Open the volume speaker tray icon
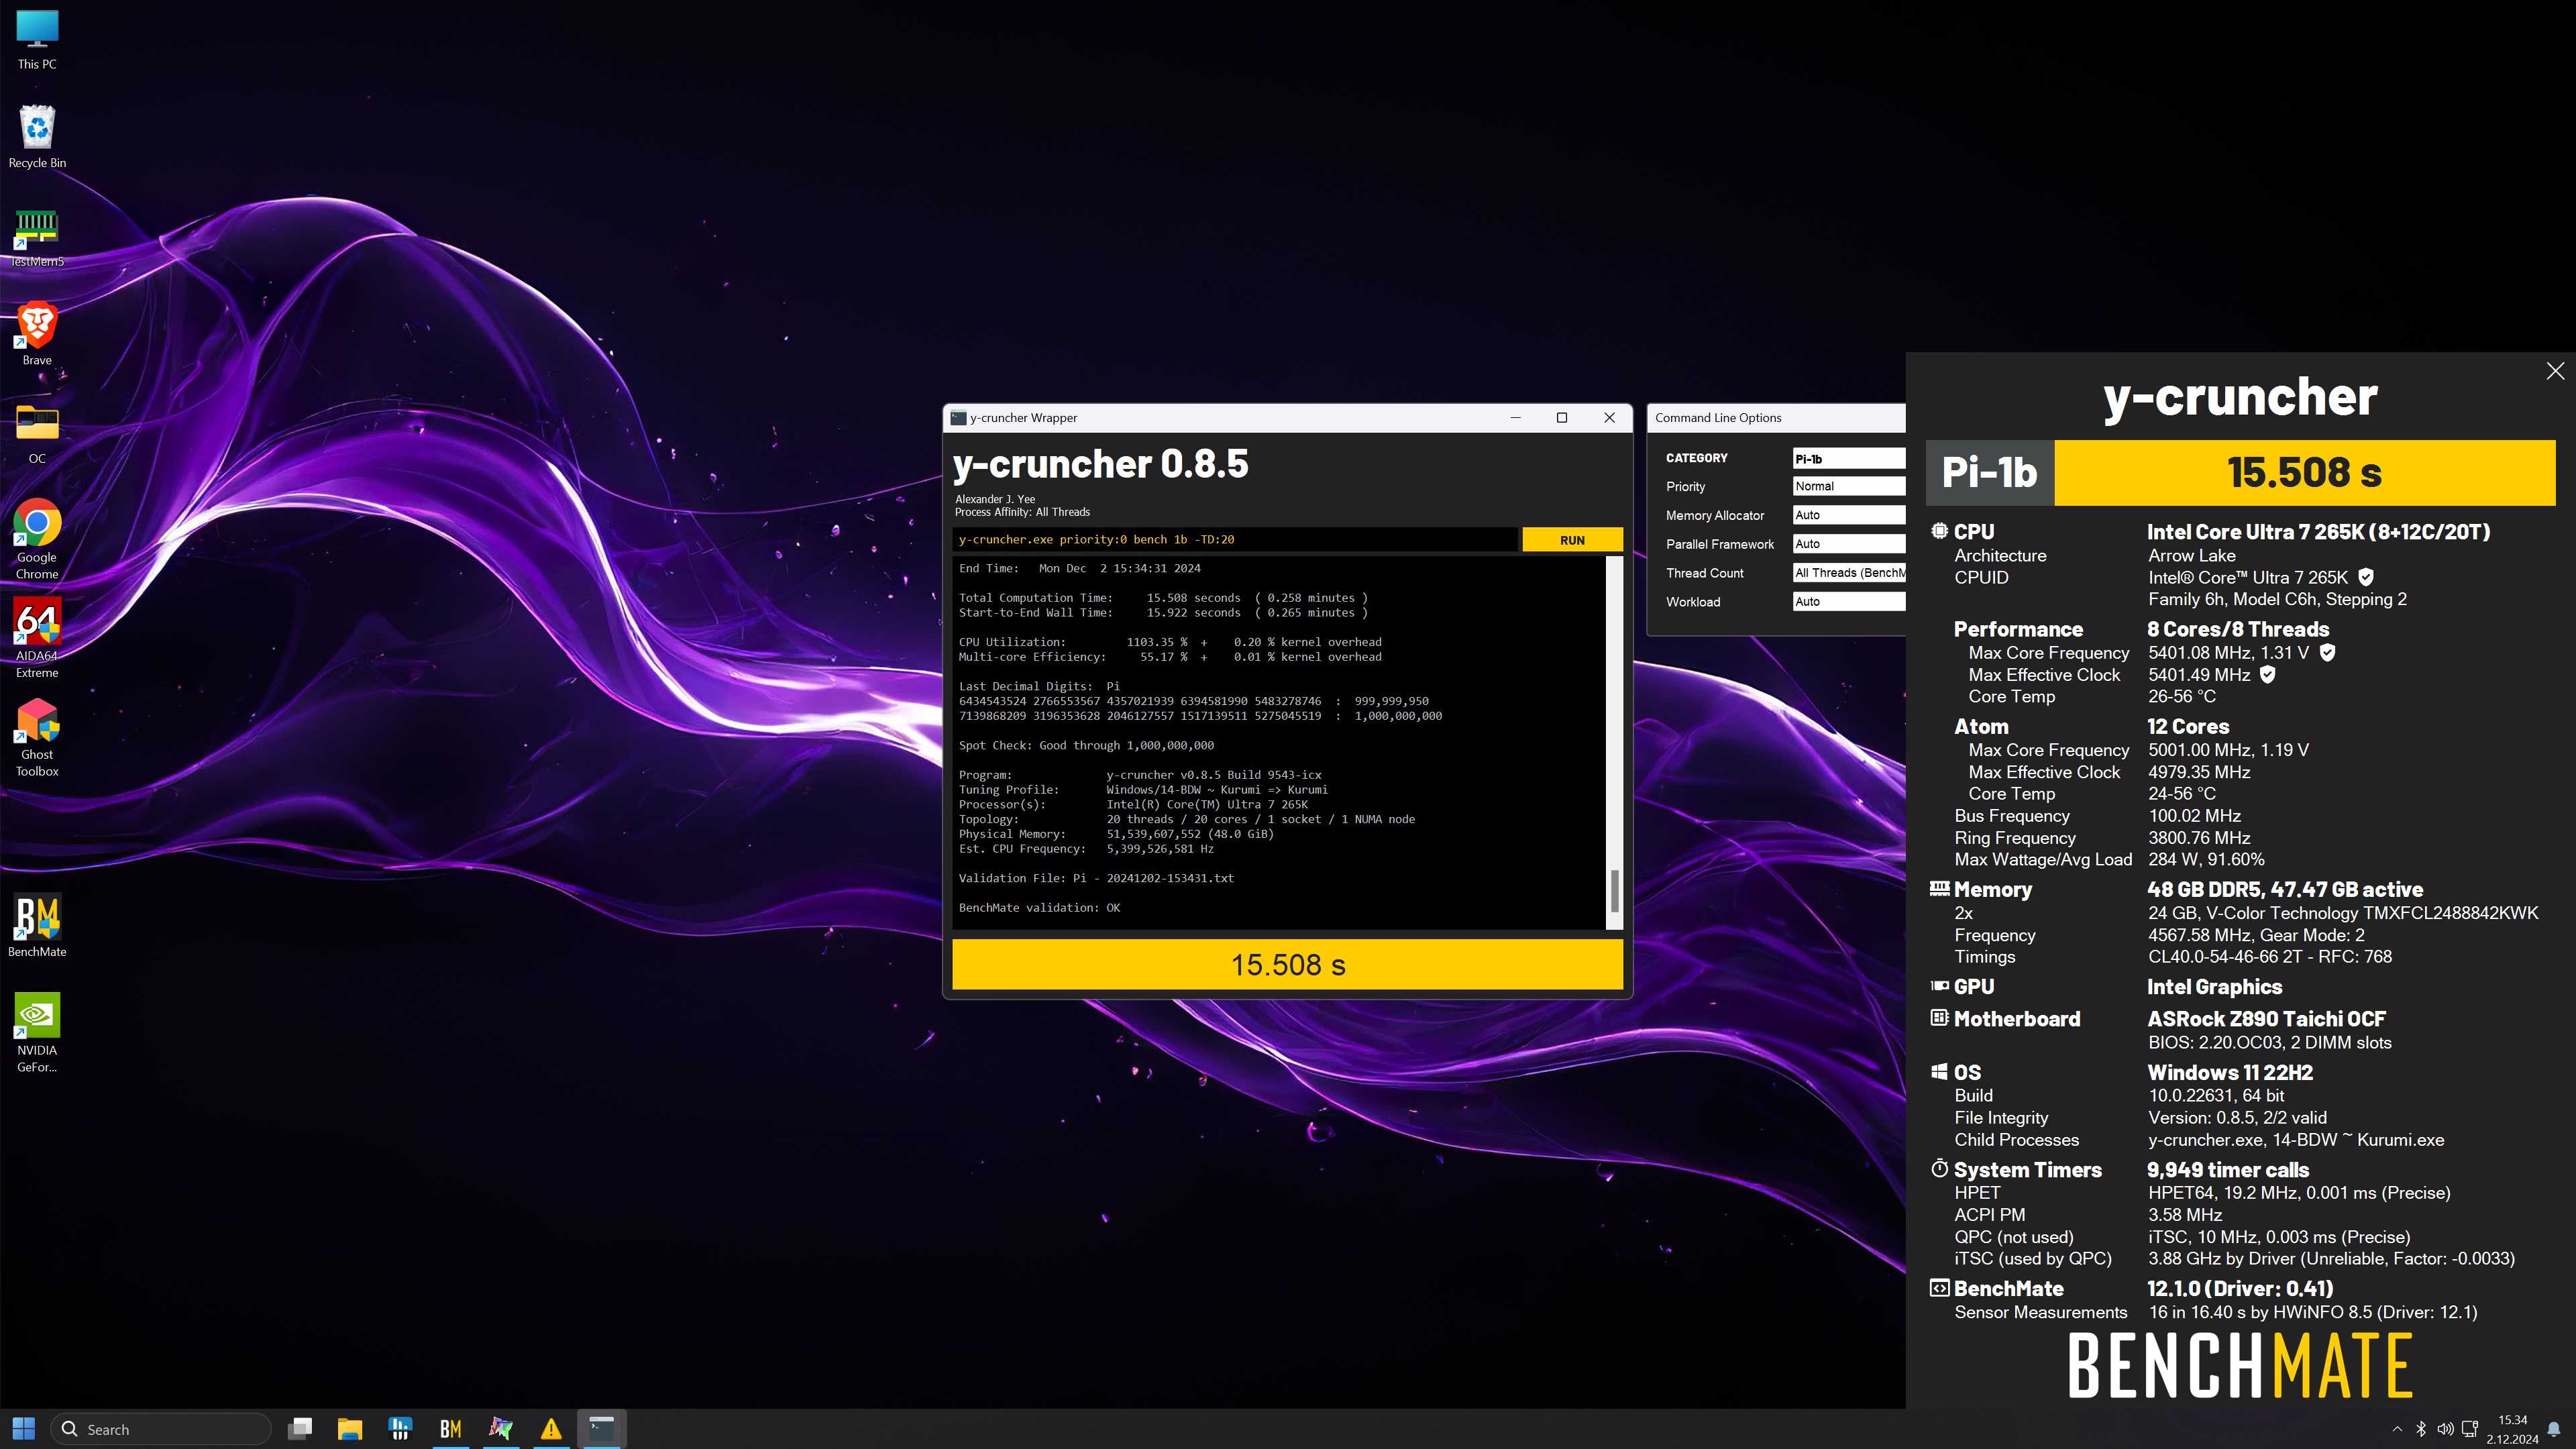2576x1449 pixels. [x=2445, y=1429]
